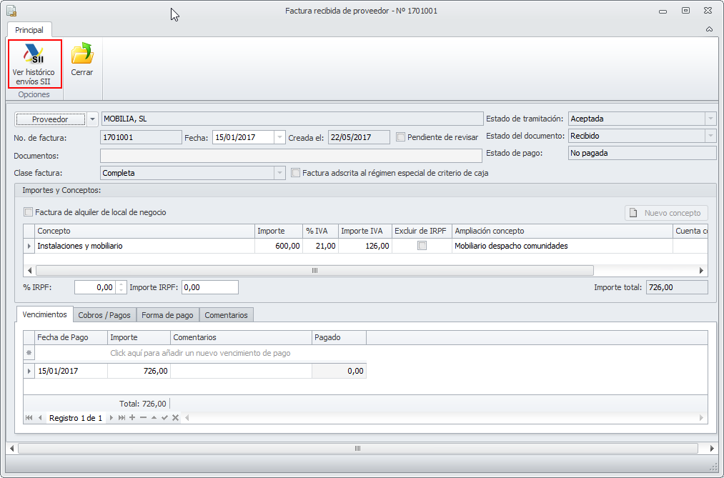Click the Nuevo concepto button

667,213
